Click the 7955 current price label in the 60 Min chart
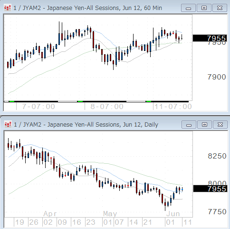Image resolution: width=230 pixels, height=229 pixels. pyautogui.click(x=210, y=38)
